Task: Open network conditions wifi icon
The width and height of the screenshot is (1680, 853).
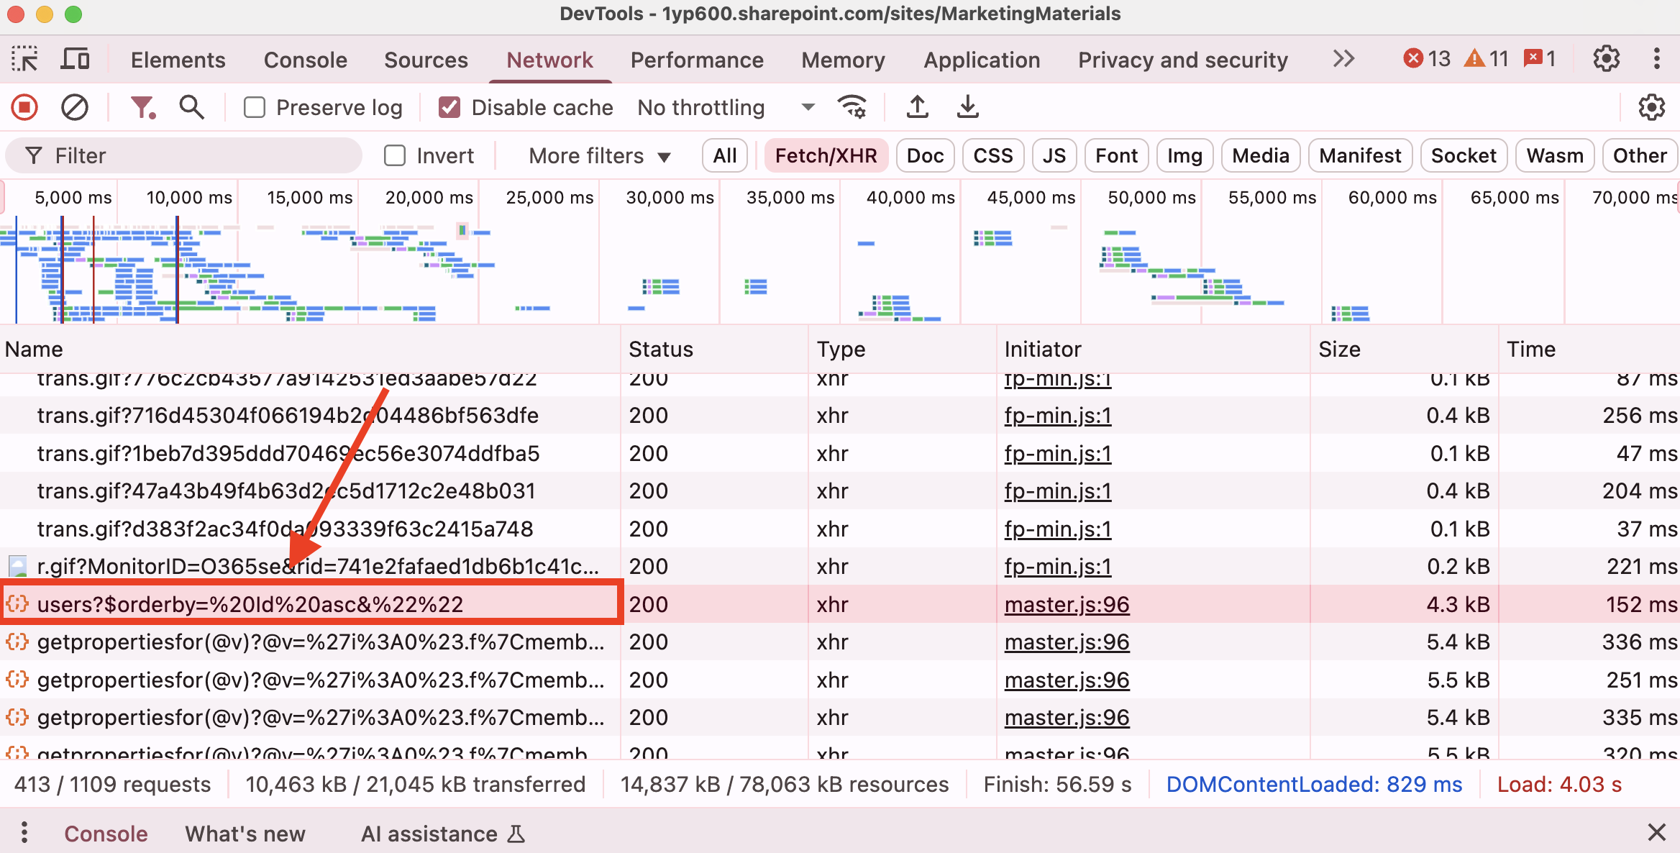Action: [852, 108]
